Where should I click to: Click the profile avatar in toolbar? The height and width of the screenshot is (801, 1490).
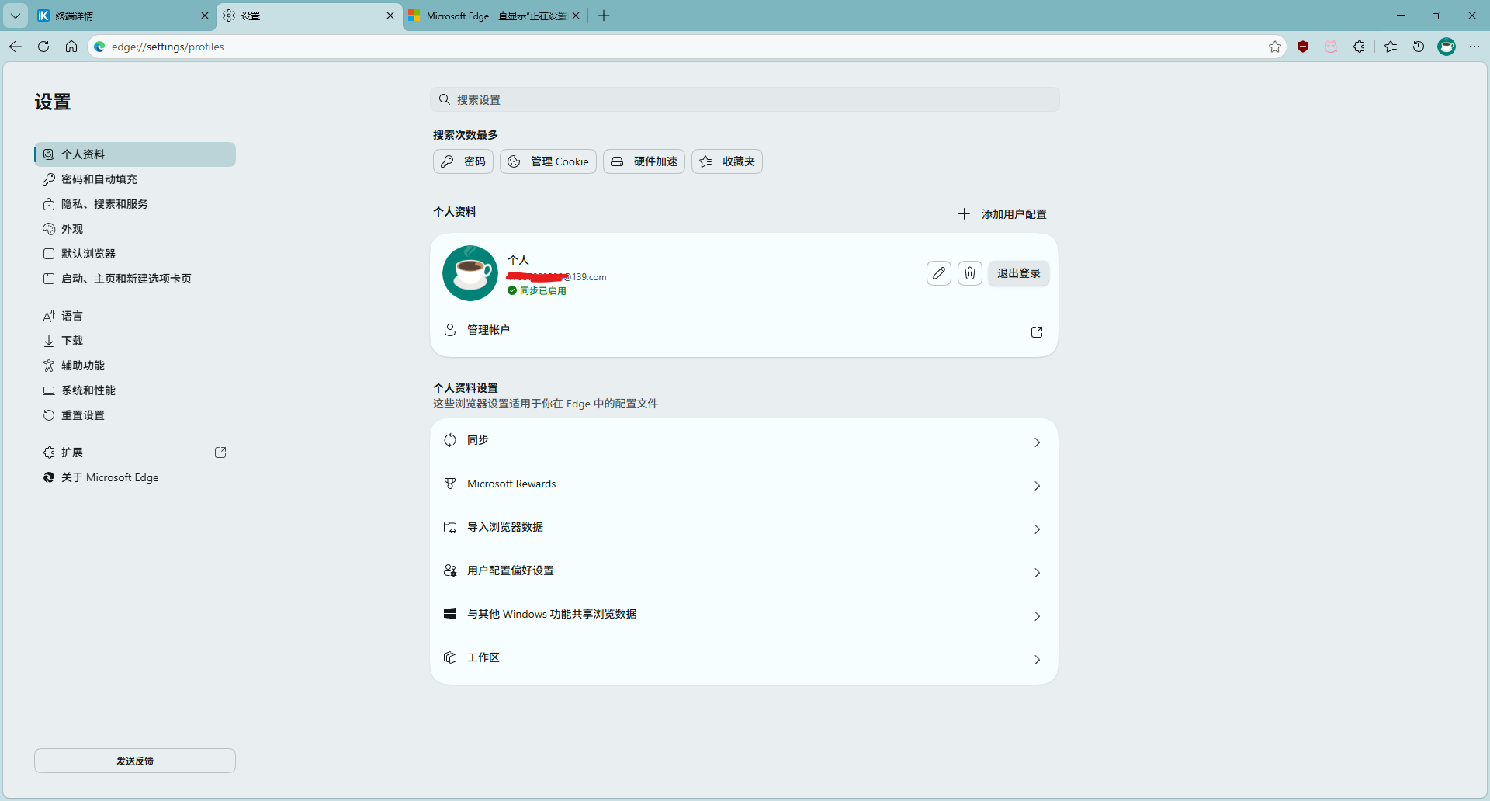tap(1447, 47)
